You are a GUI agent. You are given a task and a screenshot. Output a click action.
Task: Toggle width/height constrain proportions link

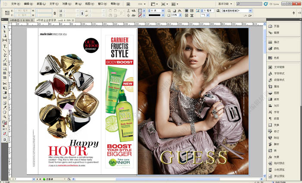(55, 13)
